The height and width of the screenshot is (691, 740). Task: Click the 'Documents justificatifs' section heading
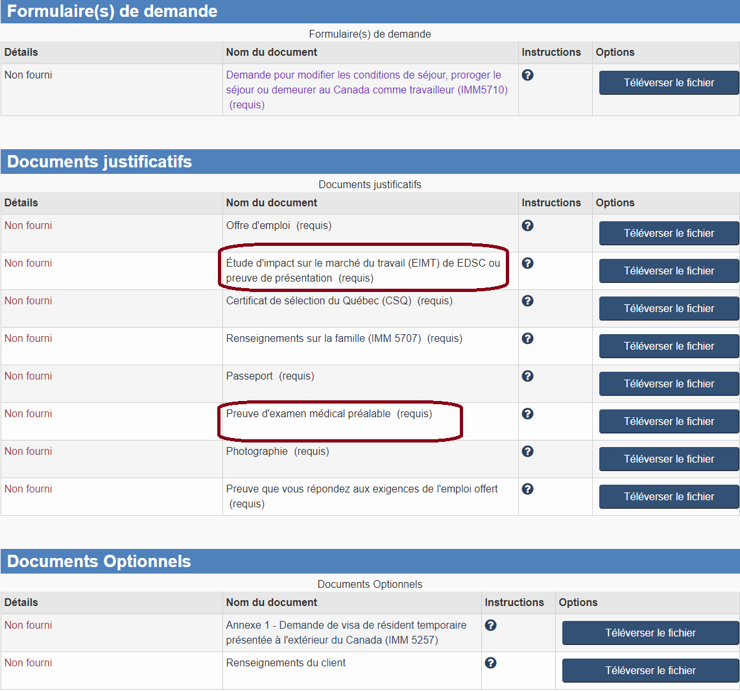pyautogui.click(x=100, y=162)
